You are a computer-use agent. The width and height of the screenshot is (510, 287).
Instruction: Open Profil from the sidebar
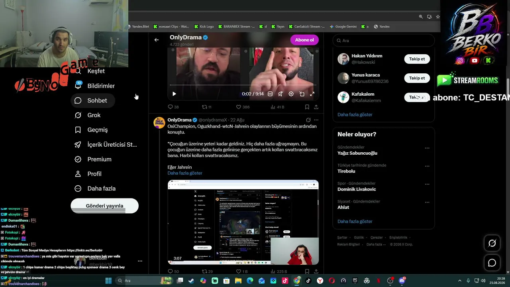(89, 174)
